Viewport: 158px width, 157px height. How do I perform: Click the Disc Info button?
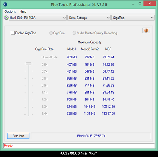pos(18,136)
